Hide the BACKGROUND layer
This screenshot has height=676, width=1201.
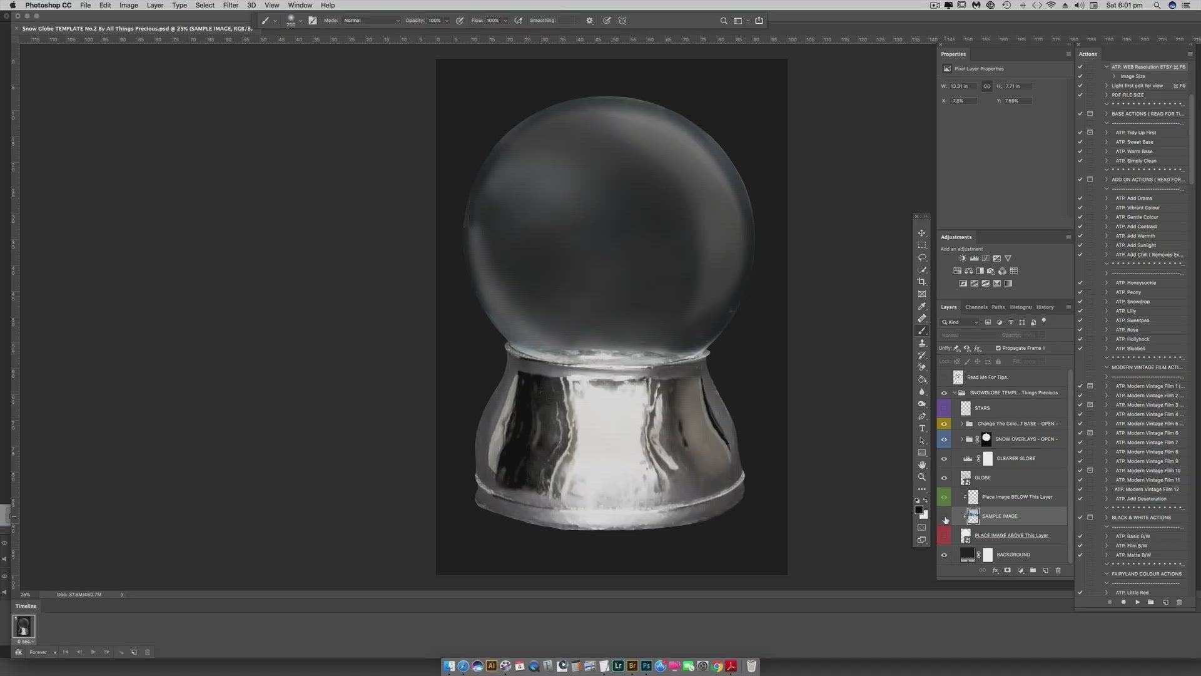pos(944,555)
